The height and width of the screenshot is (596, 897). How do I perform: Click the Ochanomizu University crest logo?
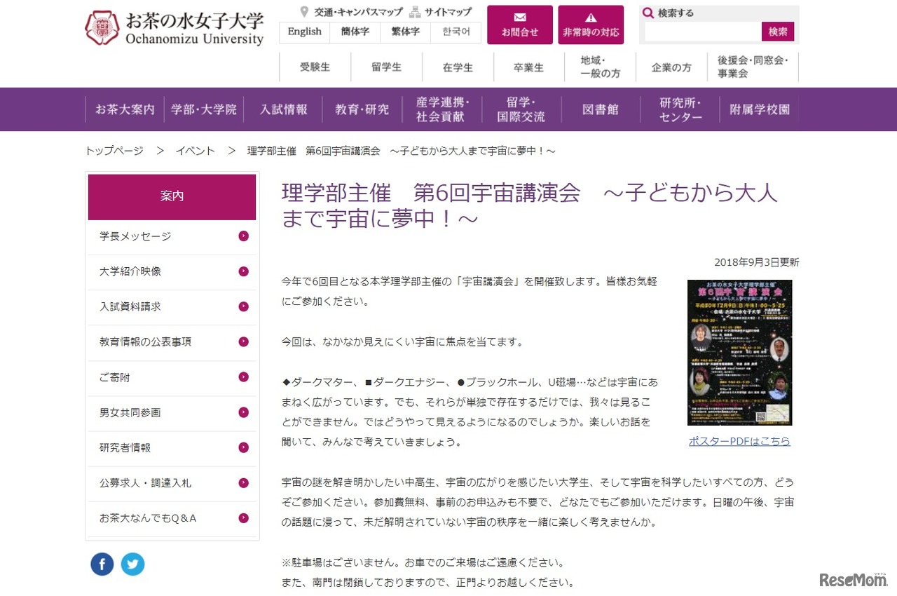pos(102,26)
